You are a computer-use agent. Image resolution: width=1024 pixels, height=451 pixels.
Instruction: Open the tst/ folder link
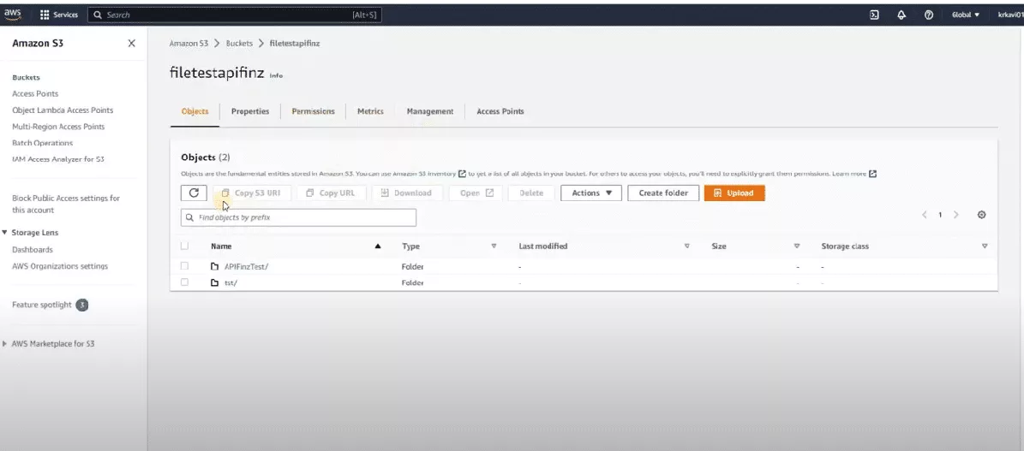point(231,282)
